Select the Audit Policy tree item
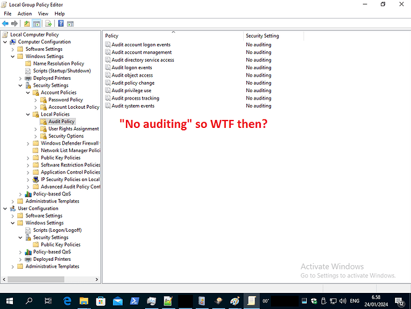411x309 pixels. point(61,122)
